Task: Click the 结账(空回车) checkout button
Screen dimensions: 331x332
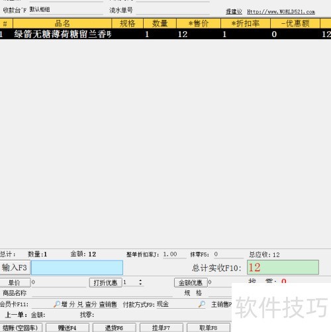Action: [21, 327]
